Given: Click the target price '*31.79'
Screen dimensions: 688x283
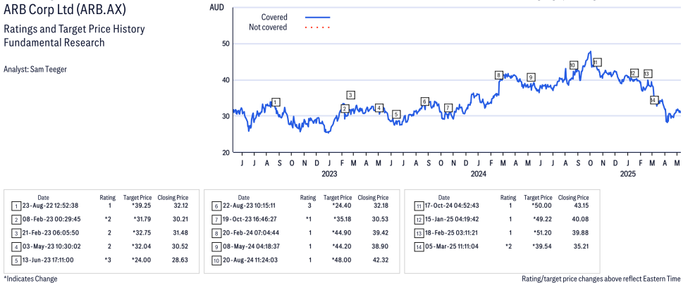Looking at the screenshot, I should coord(142,219).
